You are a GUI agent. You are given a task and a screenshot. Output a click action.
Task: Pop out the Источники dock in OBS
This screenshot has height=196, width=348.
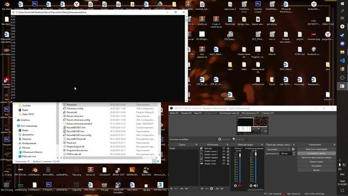tap(227, 145)
